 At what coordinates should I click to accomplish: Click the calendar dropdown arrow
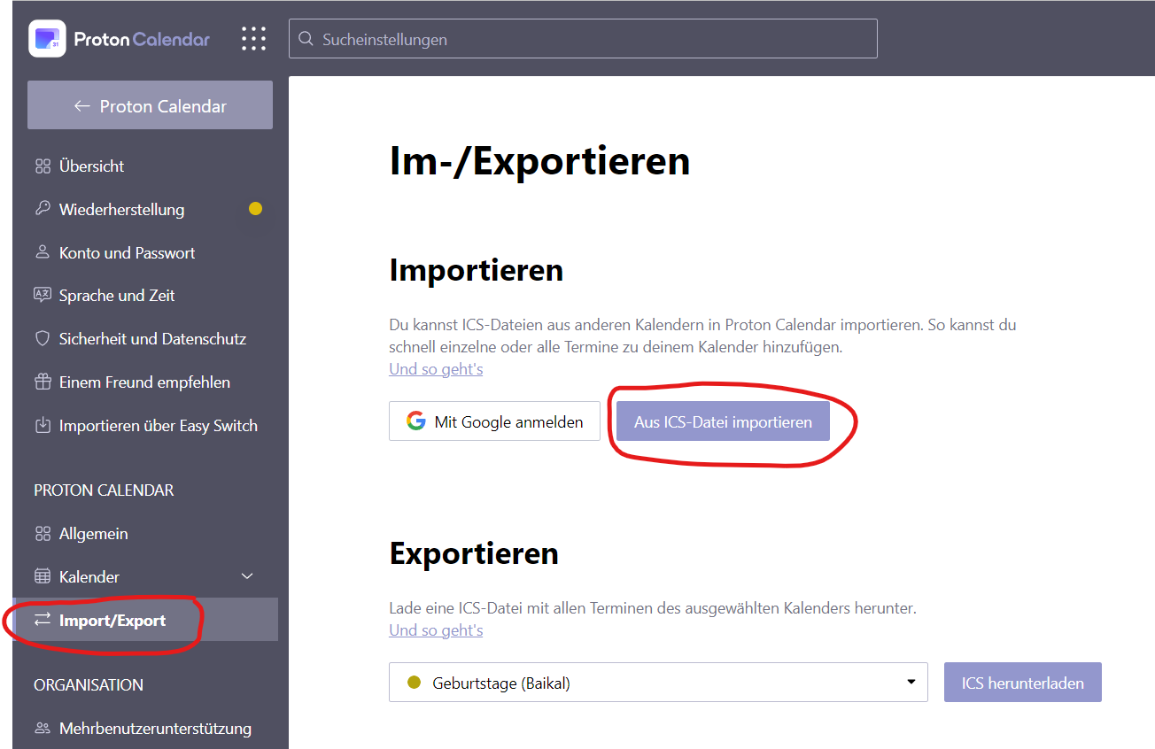point(911,683)
